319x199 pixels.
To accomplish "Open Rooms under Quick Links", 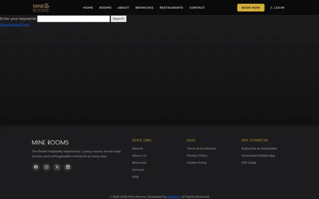I will (137, 149).
